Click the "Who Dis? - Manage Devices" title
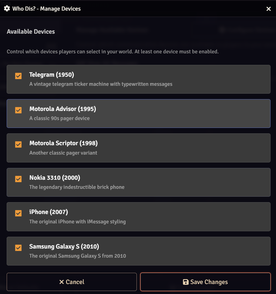Screen dimensions: 276x294 tap(46, 9)
